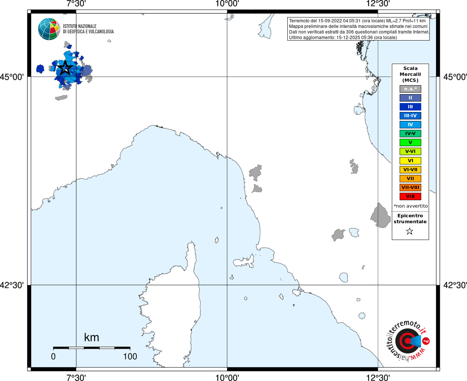Click the epicenter star on the map

tap(65, 68)
